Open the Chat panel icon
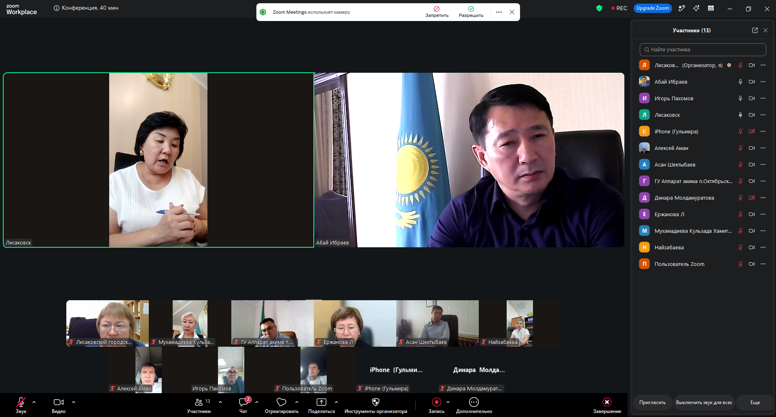This screenshot has width=776, height=417. (243, 402)
